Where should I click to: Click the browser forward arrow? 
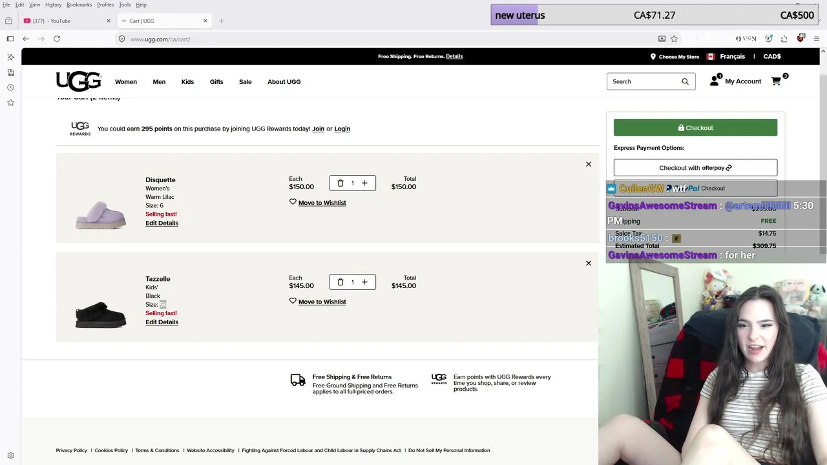pos(41,39)
